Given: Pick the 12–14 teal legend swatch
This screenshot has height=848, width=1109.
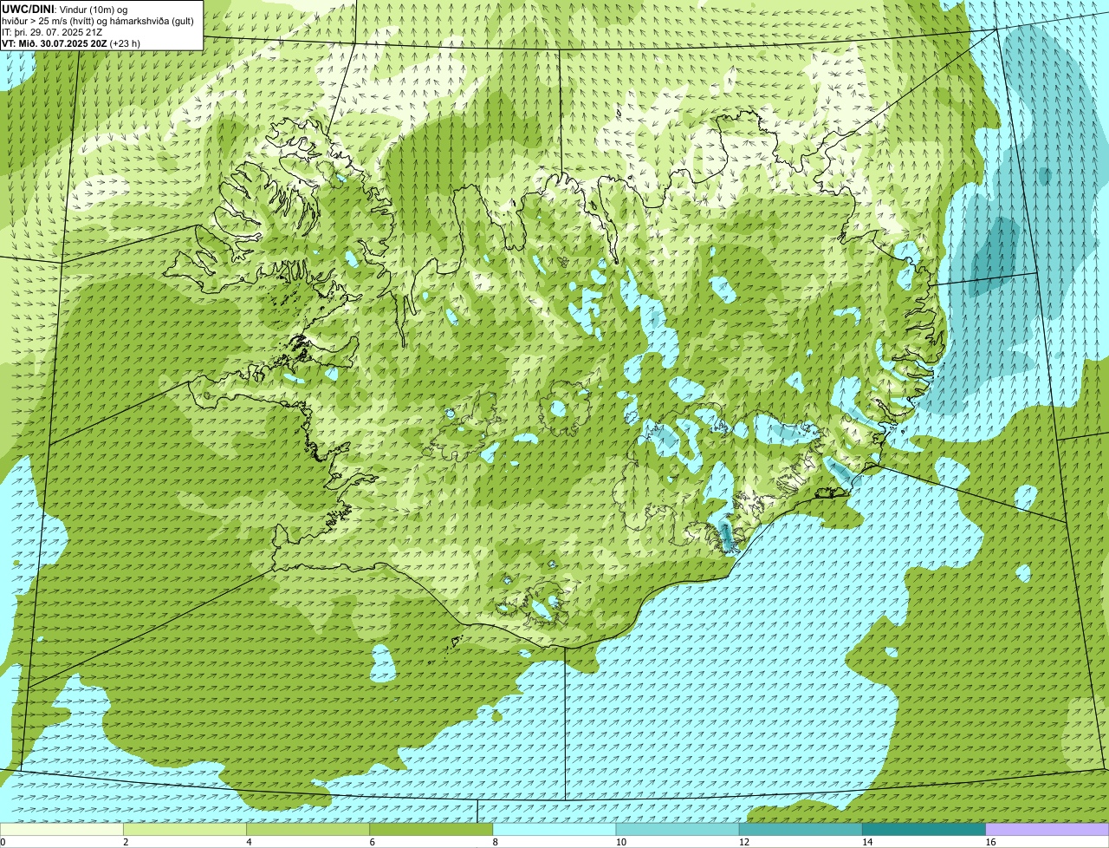Looking at the screenshot, I should (x=801, y=829).
